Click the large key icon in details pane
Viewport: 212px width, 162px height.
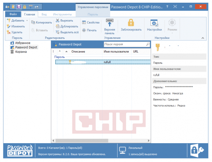[157, 47]
